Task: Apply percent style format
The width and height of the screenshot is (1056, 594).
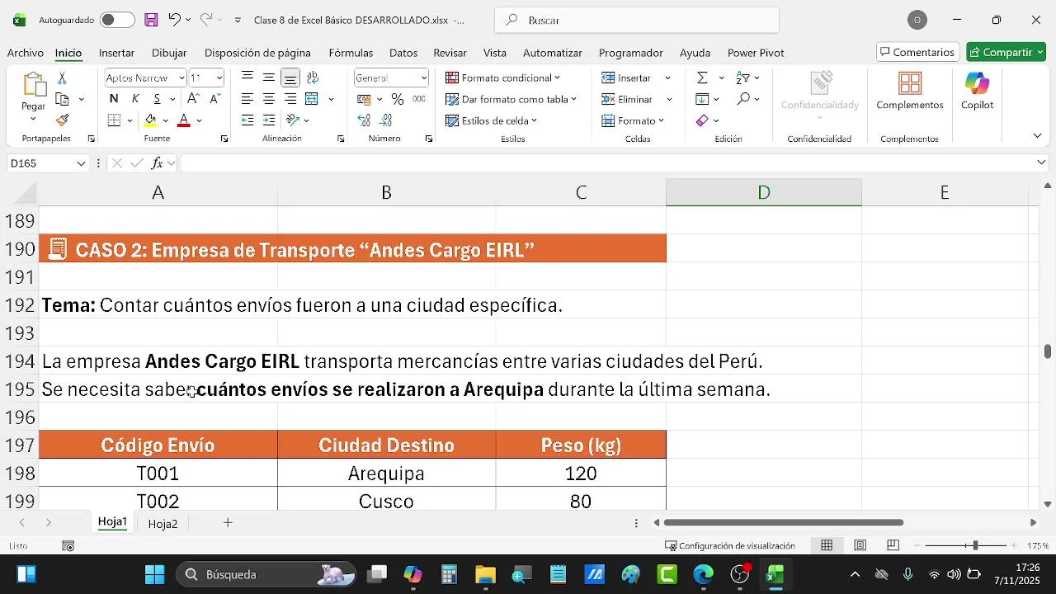Action: point(398,99)
